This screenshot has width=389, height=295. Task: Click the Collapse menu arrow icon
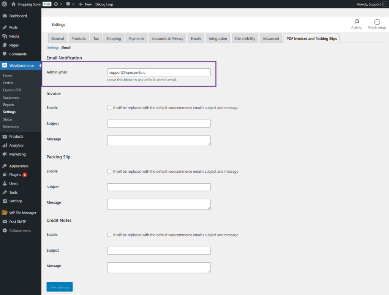point(5,230)
